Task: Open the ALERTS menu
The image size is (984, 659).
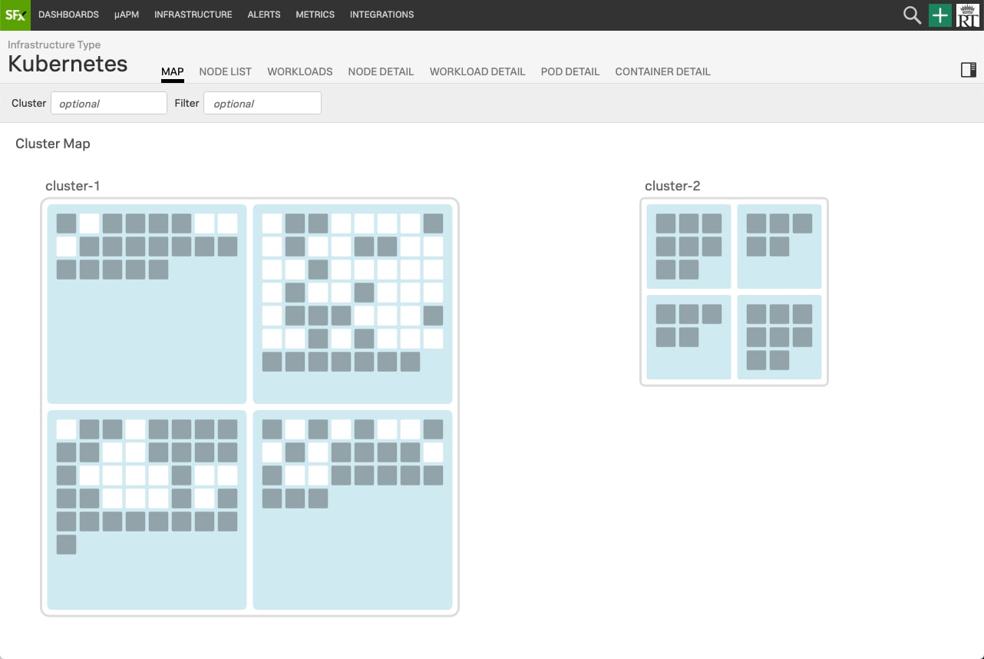Action: point(264,15)
